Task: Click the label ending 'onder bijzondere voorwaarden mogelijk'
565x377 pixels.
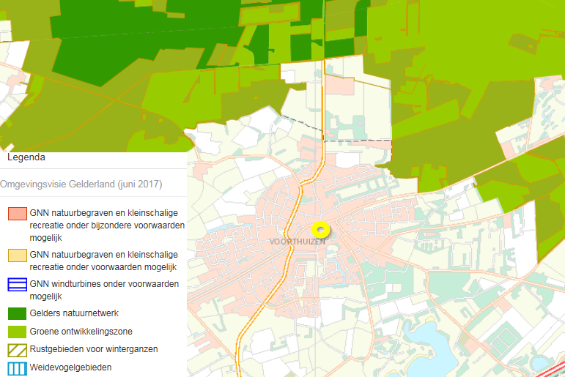Action: [x=107, y=225]
